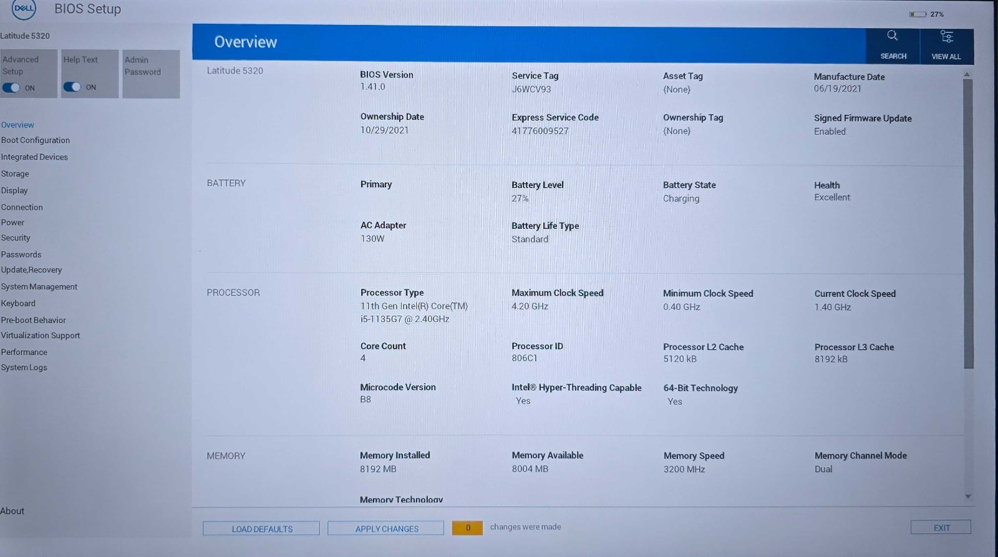Screen dimensions: 998x557
Task: Click the LOAD DEFAULTS button
Action: pyautogui.click(x=261, y=528)
